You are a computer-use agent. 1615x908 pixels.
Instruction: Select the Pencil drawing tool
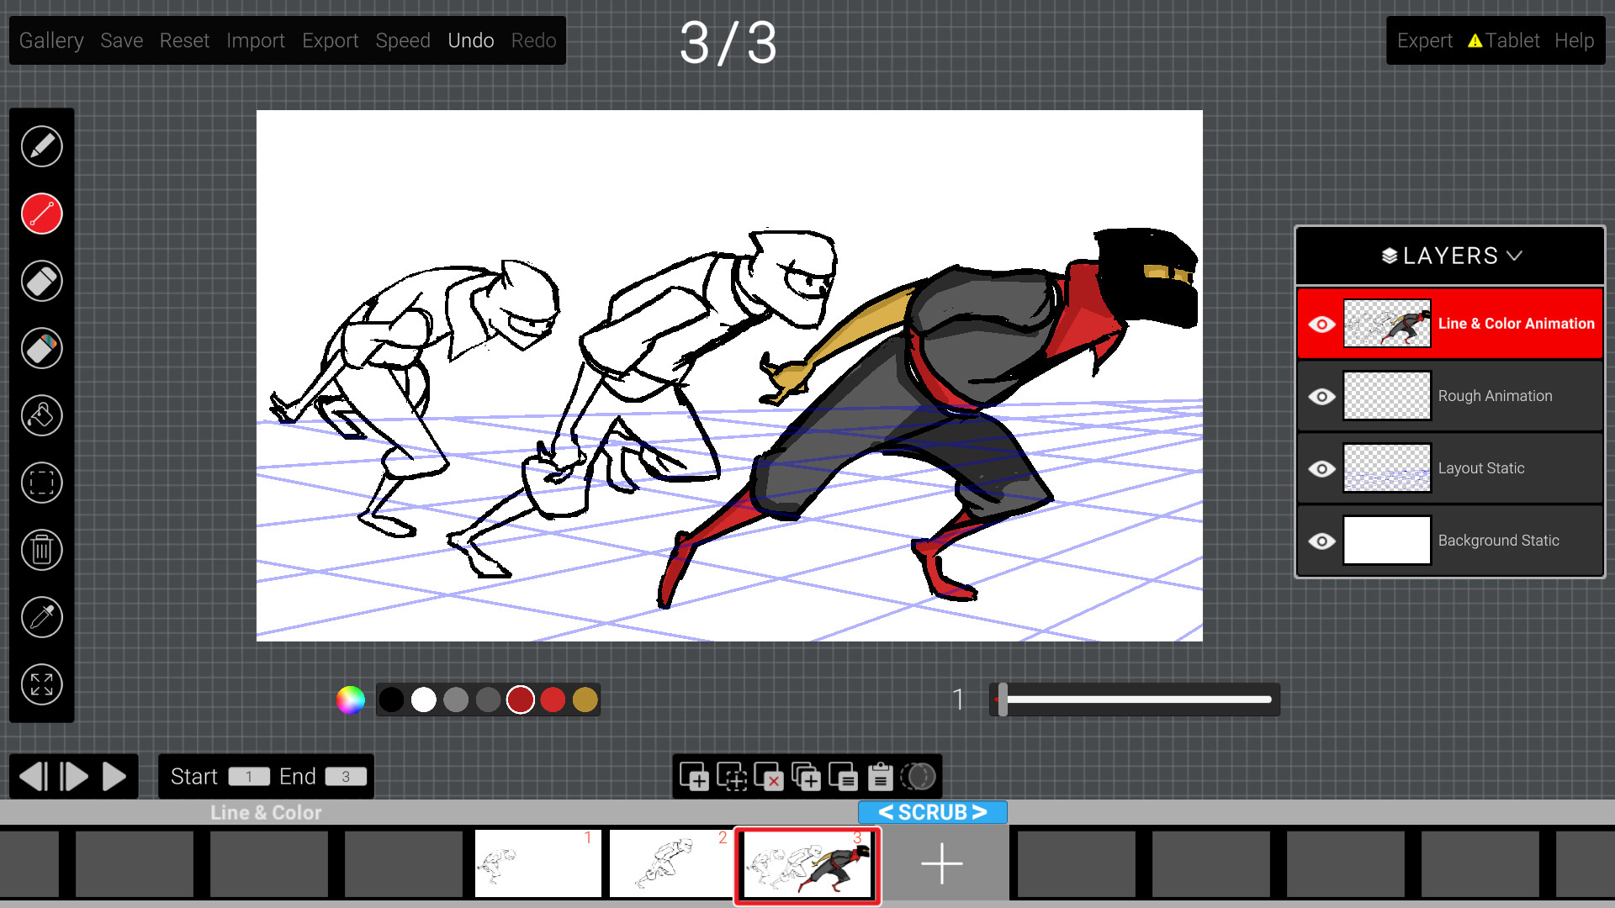tap(41, 146)
